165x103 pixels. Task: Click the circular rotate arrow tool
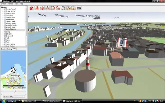point(53,8)
